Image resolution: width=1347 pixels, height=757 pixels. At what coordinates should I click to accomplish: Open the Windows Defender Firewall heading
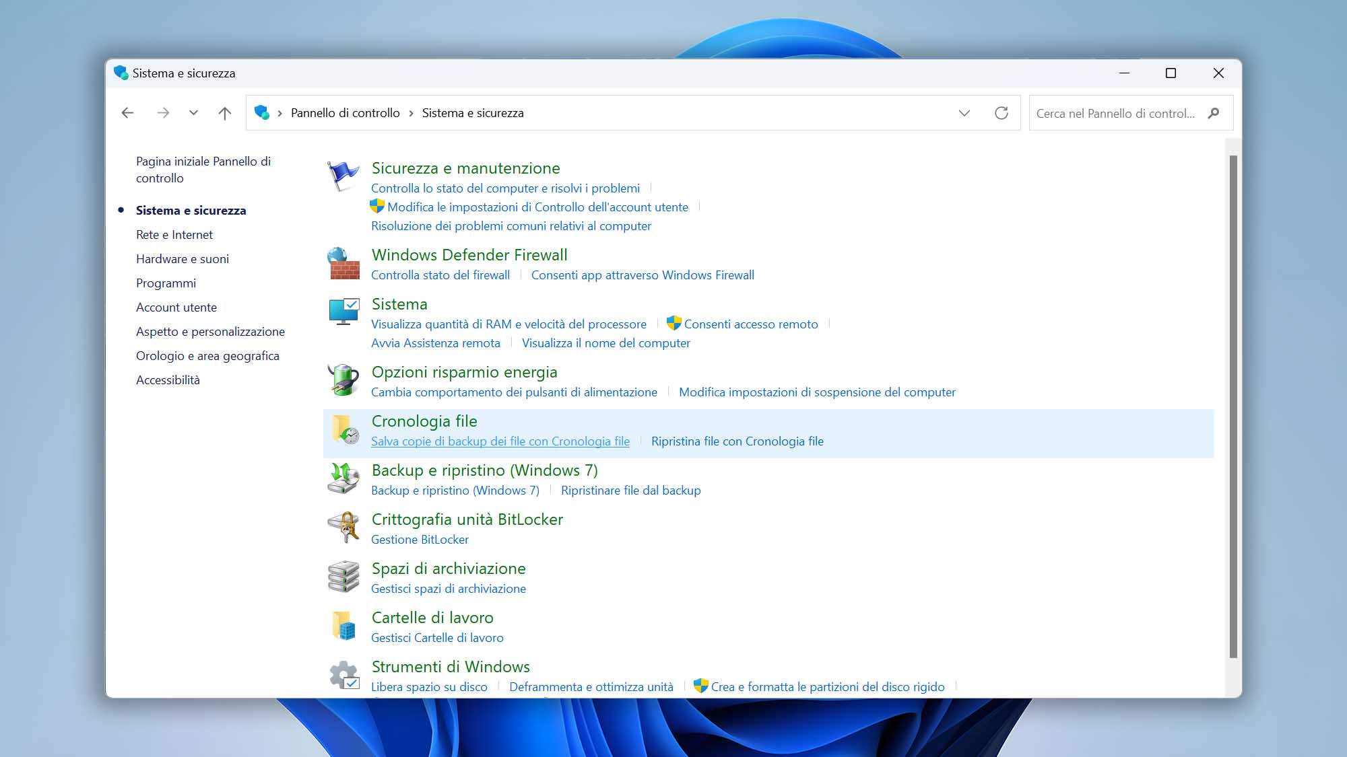(x=469, y=255)
